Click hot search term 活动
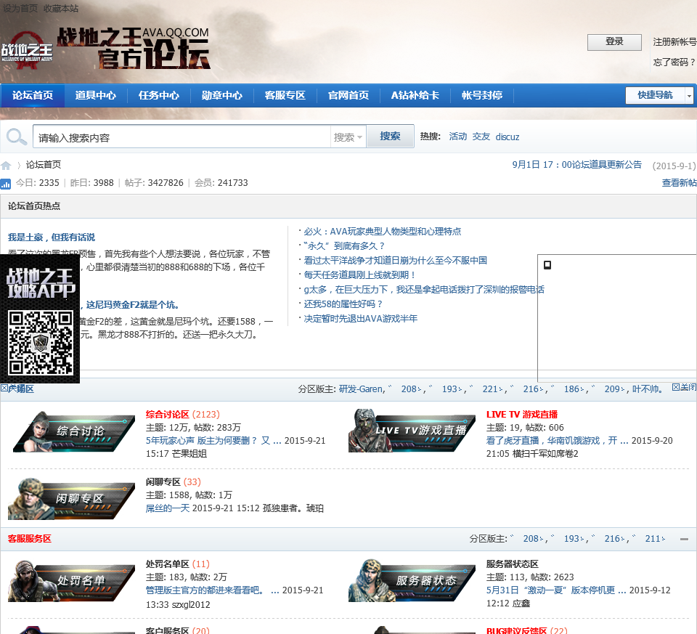 458,137
